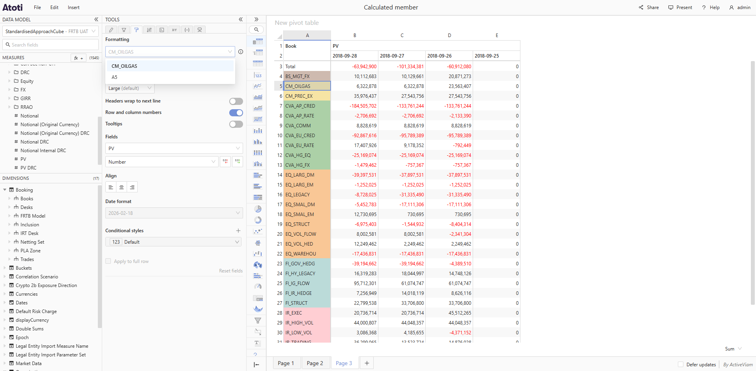The image size is (756, 371).
Task: Add a new conditional style
Action: pos(238,231)
